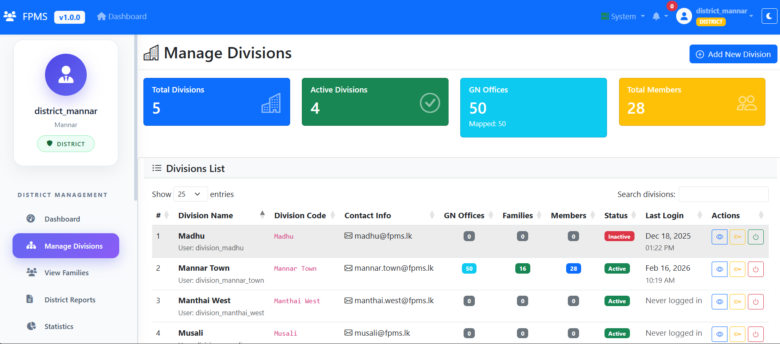The image size is (780, 344).
Task: Deactivate Mannar Town with red power button
Action: point(755,269)
